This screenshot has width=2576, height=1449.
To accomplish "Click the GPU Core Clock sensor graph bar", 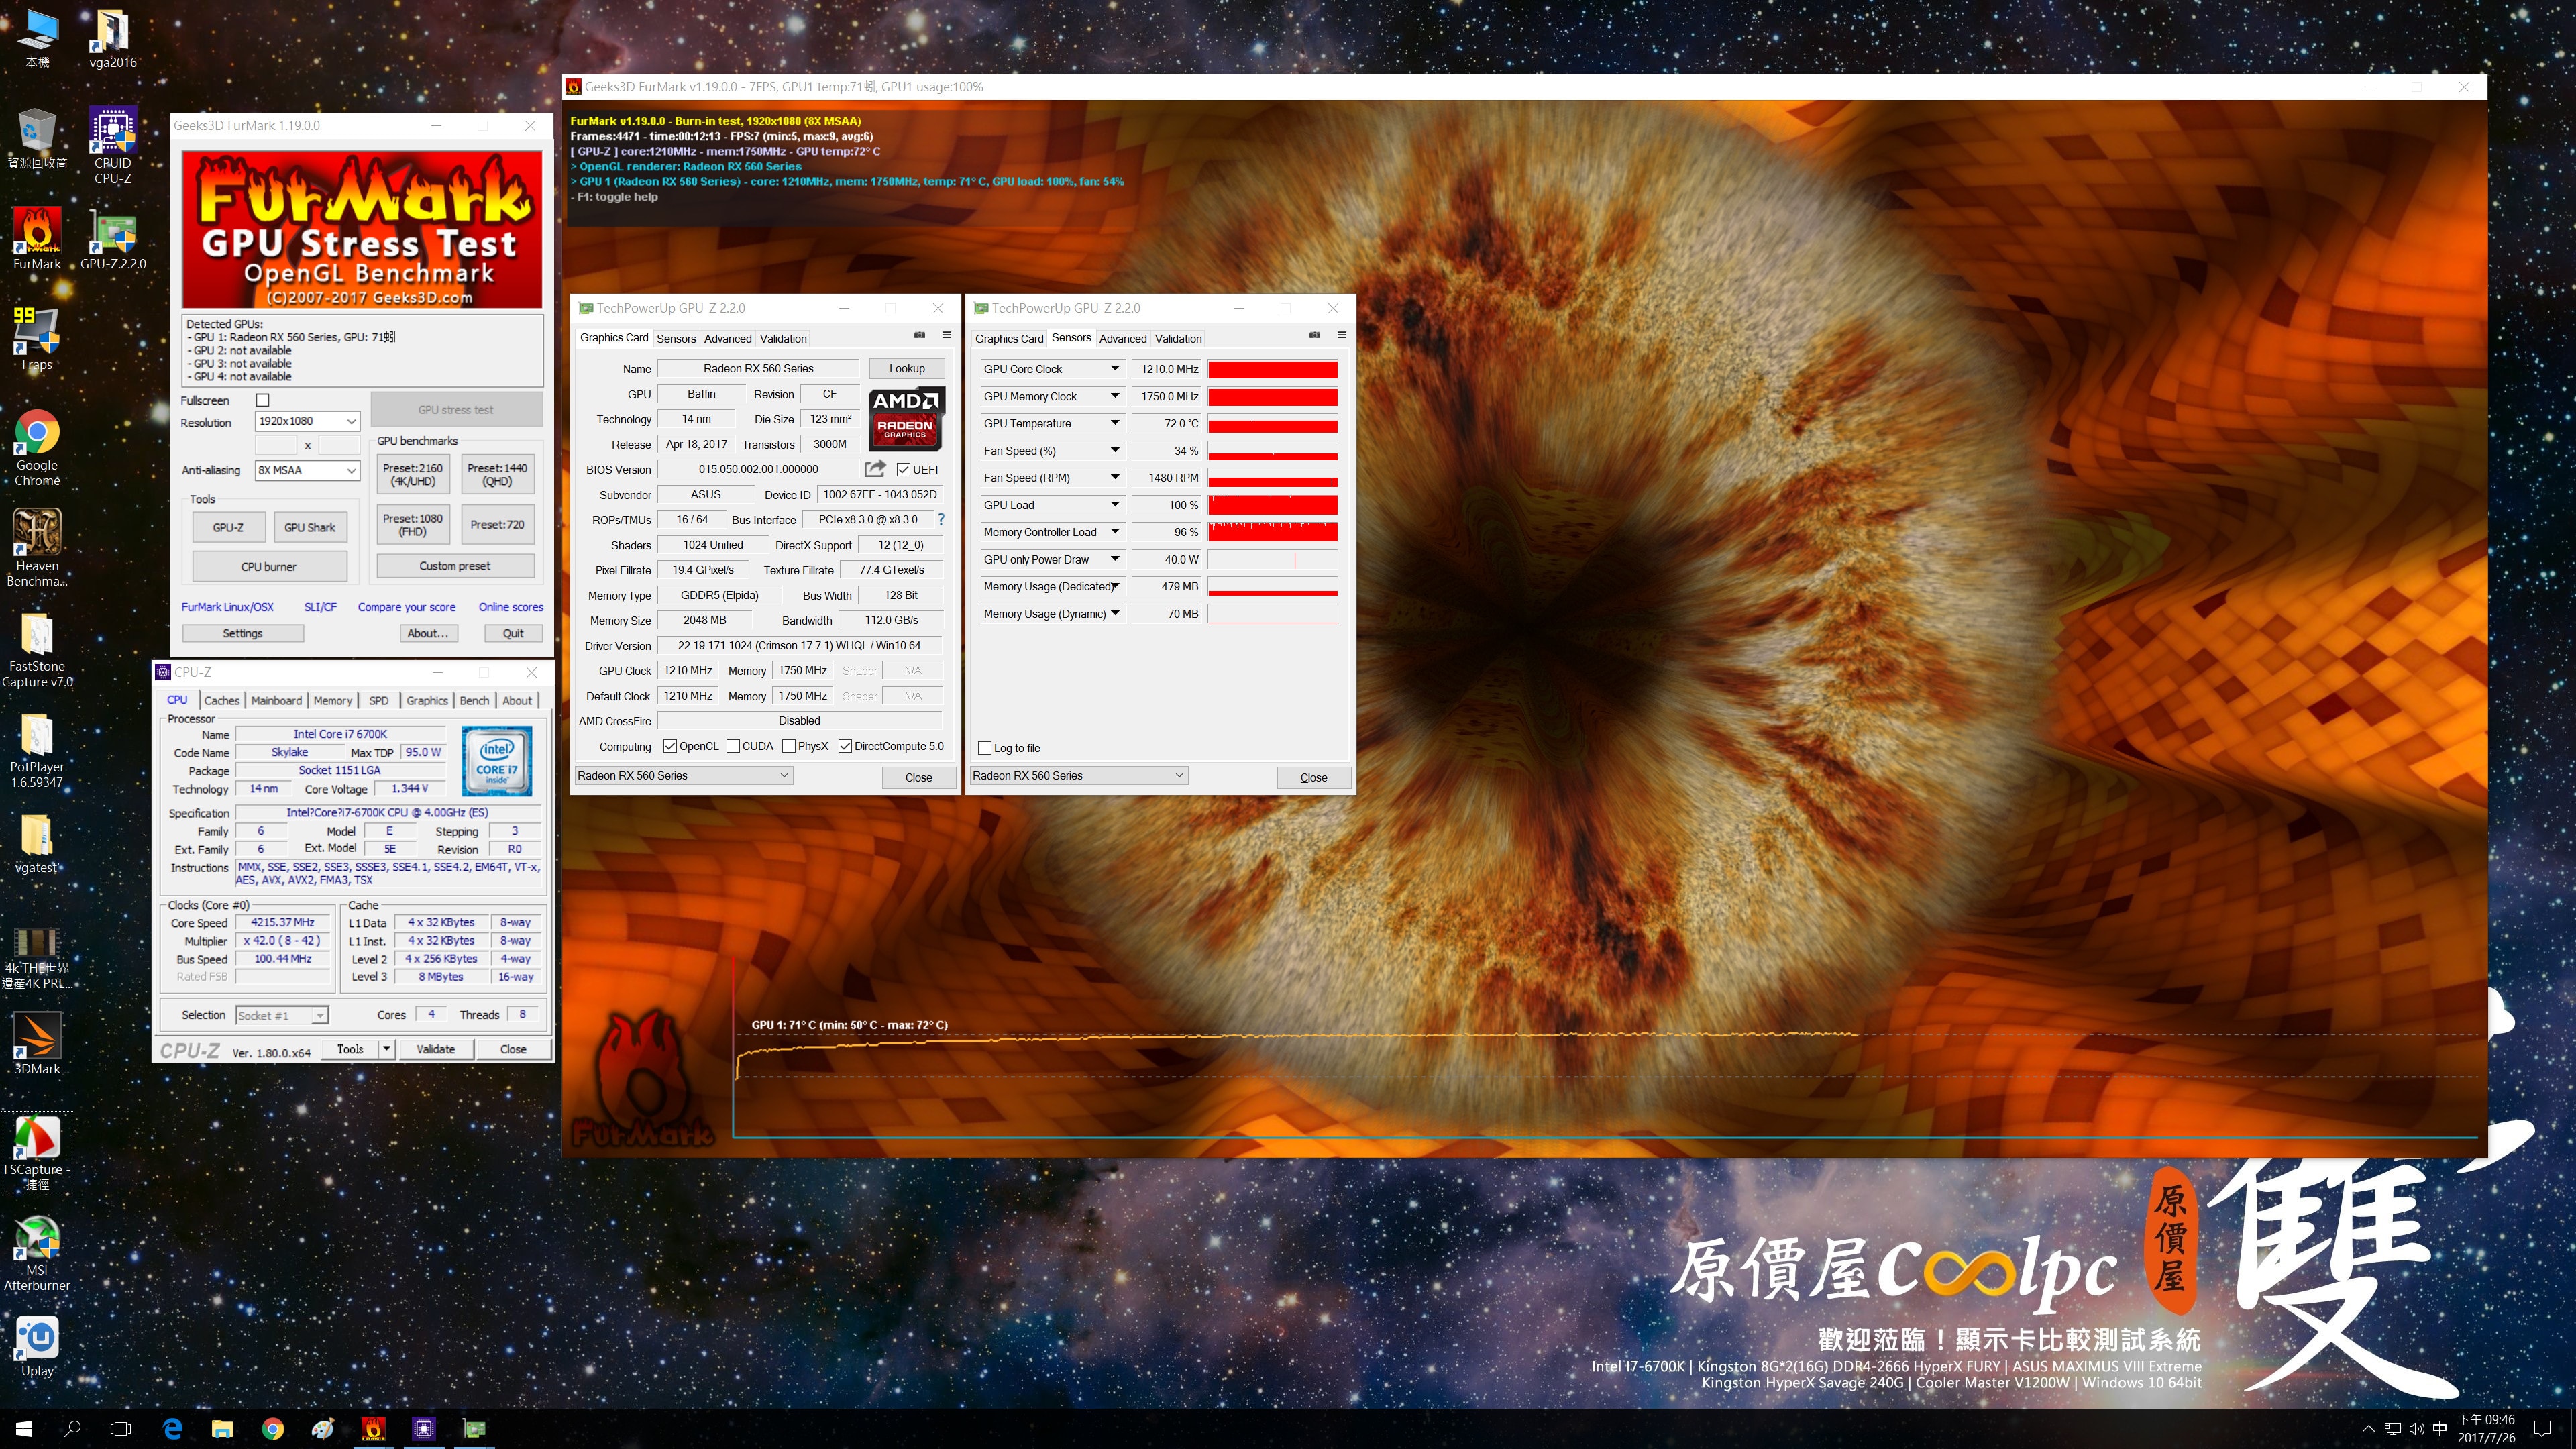I will pyautogui.click(x=1272, y=369).
